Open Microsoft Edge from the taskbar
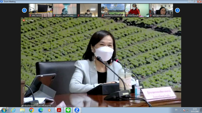 (x=41, y=110)
